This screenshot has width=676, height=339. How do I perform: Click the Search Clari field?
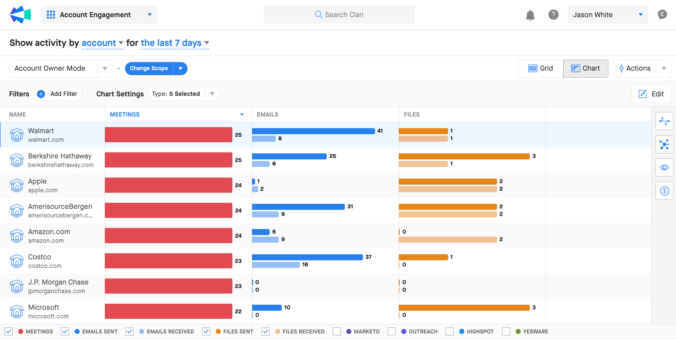tap(339, 15)
